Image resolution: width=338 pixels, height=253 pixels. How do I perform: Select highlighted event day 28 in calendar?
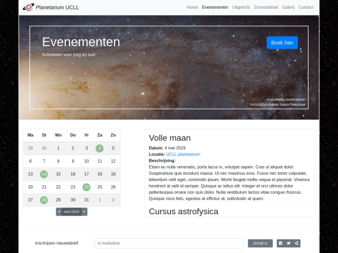tap(44, 200)
